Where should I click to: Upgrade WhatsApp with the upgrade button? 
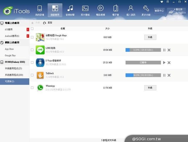150,88
